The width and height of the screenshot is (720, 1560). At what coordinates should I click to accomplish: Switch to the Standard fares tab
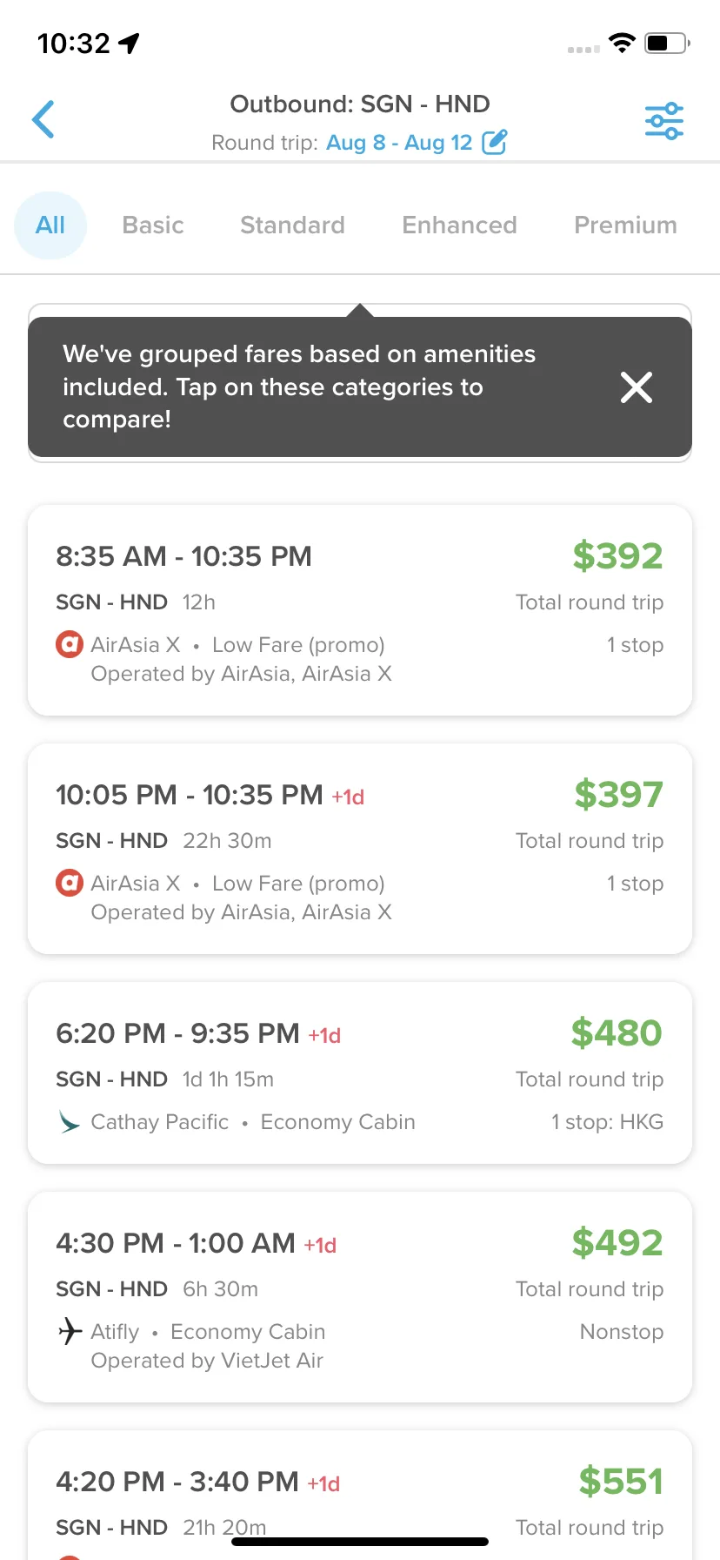(x=292, y=225)
